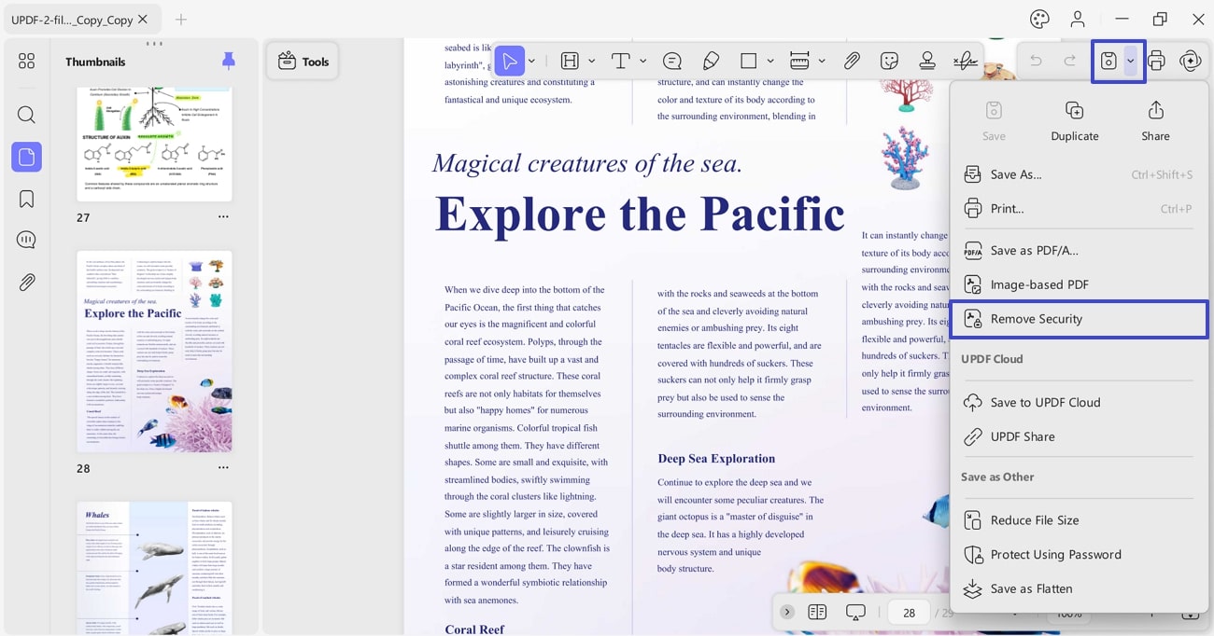The width and height of the screenshot is (1214, 636).
Task: Choose Remove Security menu entry
Action: tap(1079, 319)
